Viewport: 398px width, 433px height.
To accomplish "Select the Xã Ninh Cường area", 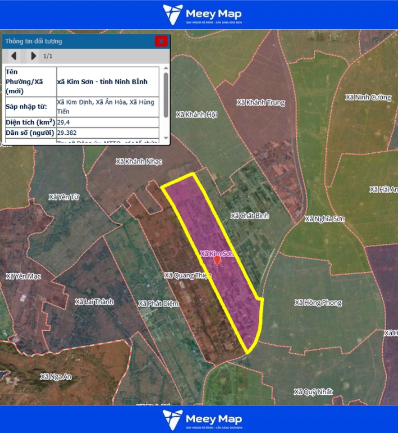I will coord(368,97).
